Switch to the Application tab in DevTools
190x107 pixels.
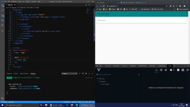tap(162, 66)
